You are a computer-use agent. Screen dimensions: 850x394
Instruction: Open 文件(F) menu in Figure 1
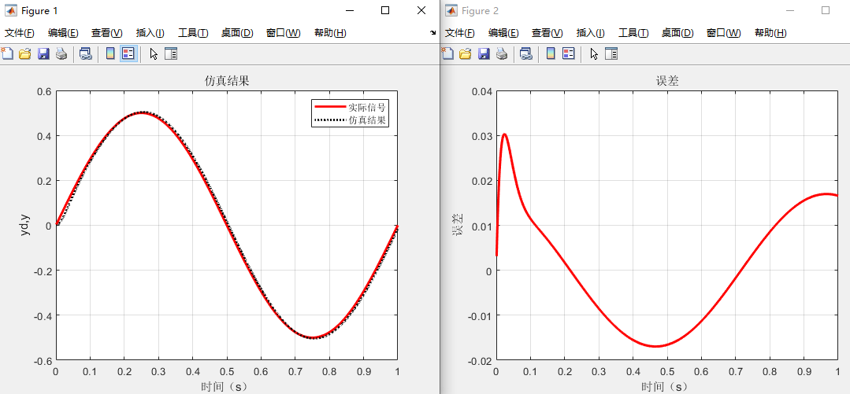coord(20,33)
